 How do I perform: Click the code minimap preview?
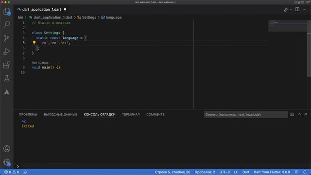tap(288, 26)
